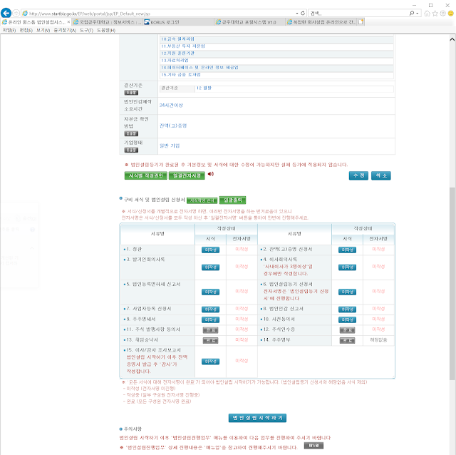Click the 13.자료처리업 entry
The height and width of the screenshot is (455, 456).
pyautogui.click(x=175, y=60)
